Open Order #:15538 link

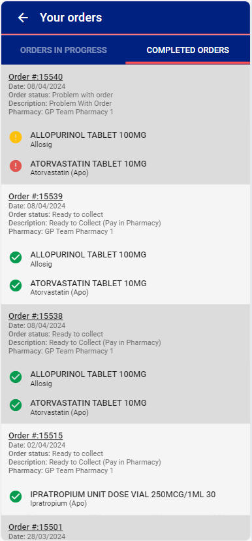coord(35,316)
